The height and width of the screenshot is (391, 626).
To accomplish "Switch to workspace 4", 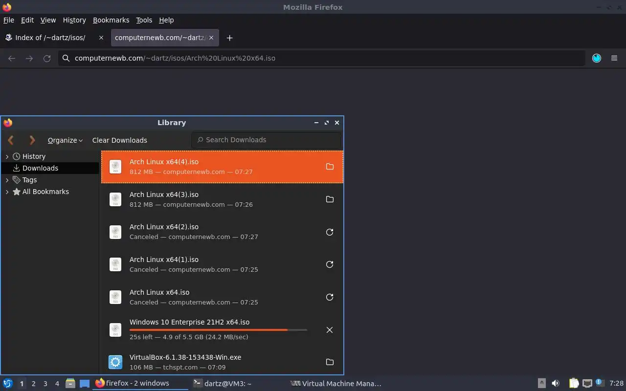I will pyautogui.click(x=57, y=384).
